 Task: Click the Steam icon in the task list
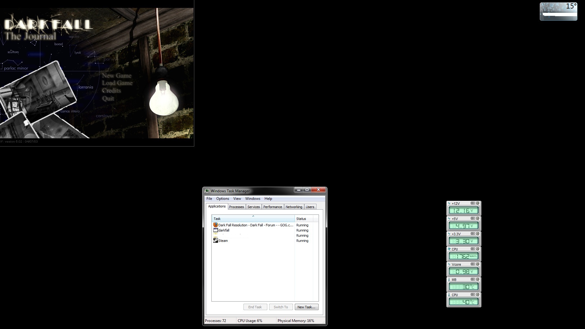(x=216, y=240)
